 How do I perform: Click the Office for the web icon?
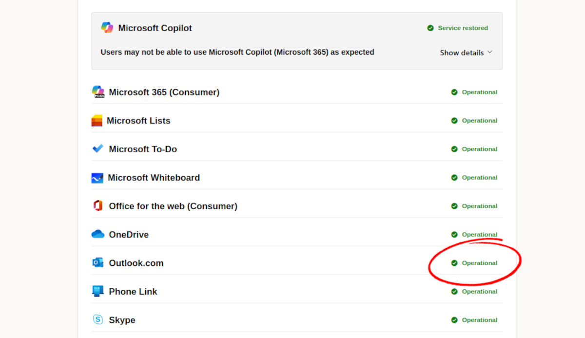[98, 206]
